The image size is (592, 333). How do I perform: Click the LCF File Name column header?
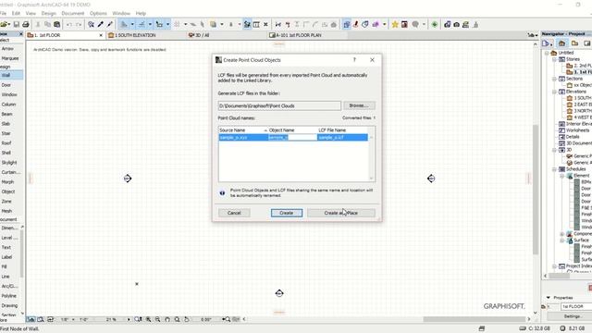point(343,130)
